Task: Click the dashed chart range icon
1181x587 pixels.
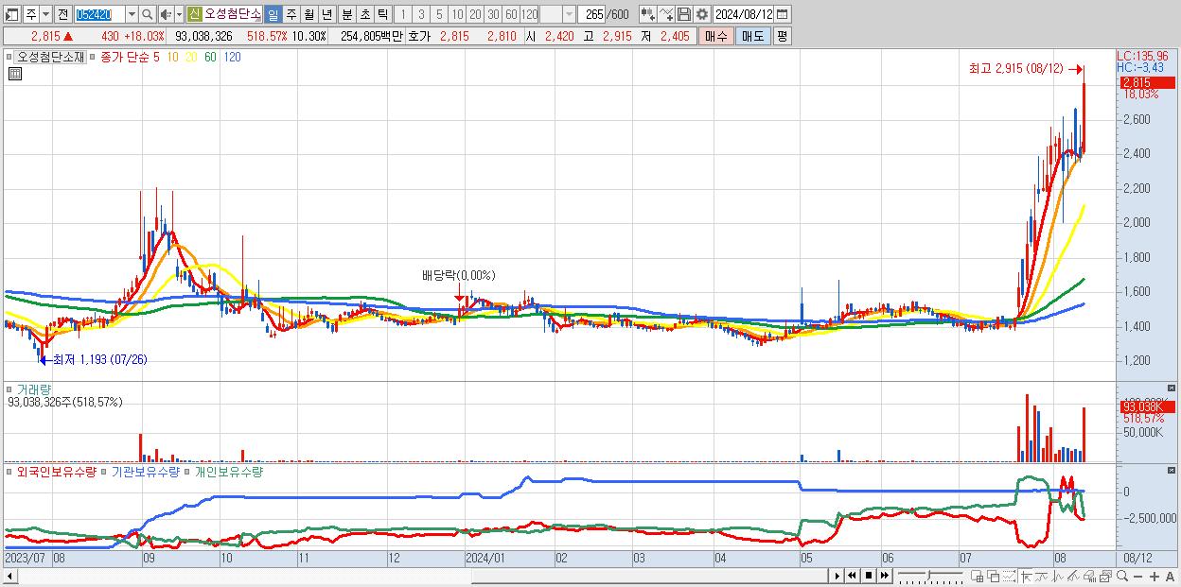Action: (x=1009, y=576)
